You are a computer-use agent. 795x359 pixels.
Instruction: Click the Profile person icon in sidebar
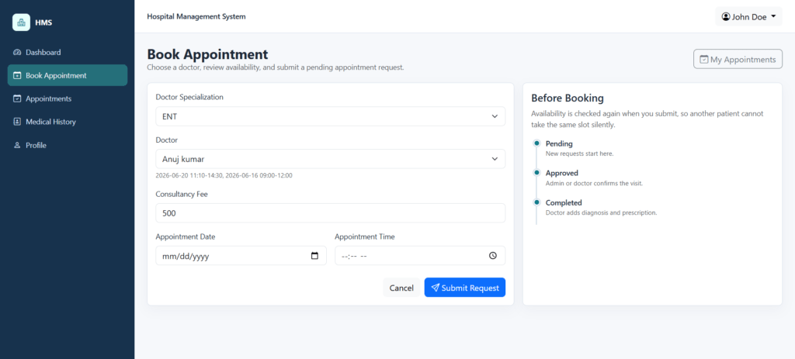[17, 145]
